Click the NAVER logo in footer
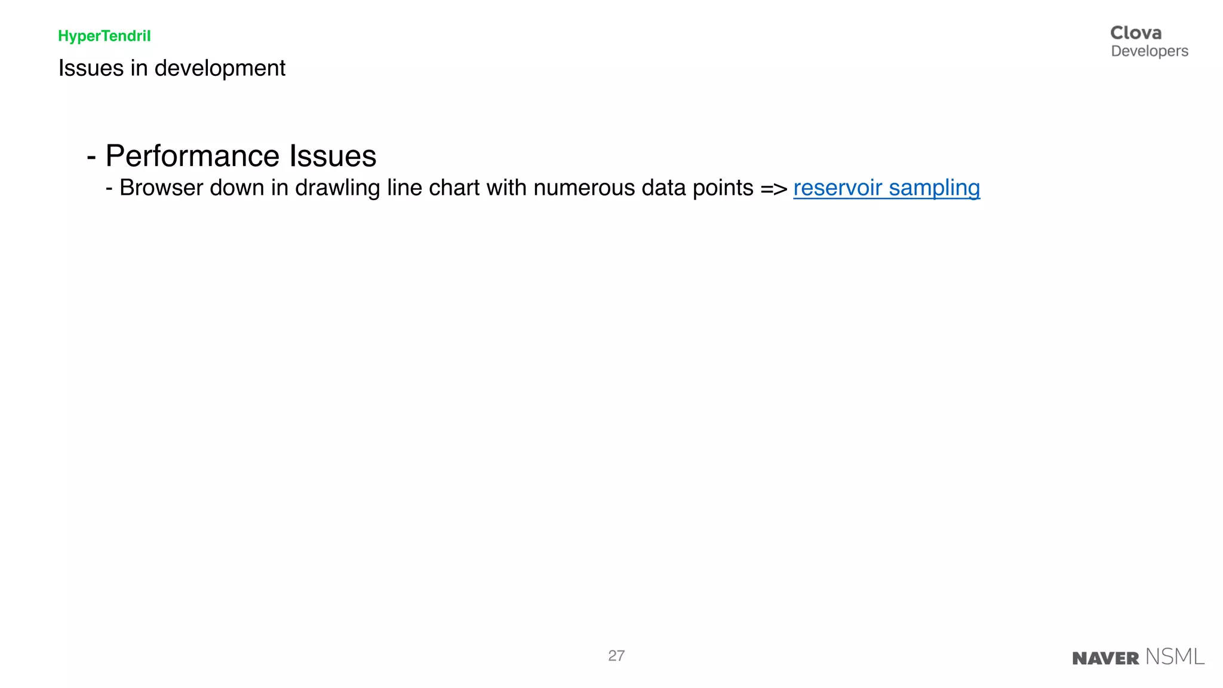1223x688 pixels. (x=1105, y=658)
